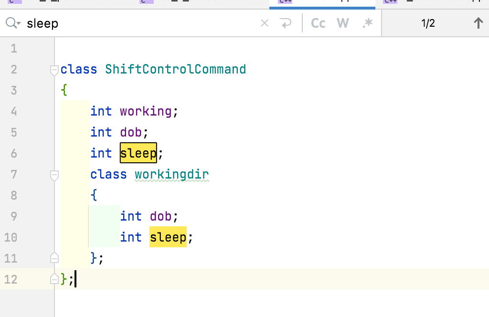Clear the search field using the X icon
Image resolution: width=489 pixels, height=317 pixels.
264,22
